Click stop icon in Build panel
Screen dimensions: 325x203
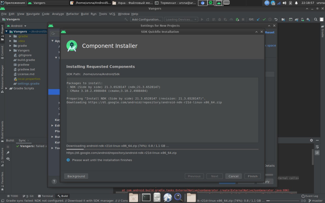8,147
